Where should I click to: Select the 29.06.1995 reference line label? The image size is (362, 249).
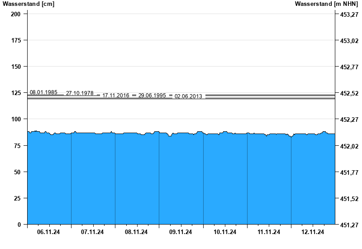[152, 96]
